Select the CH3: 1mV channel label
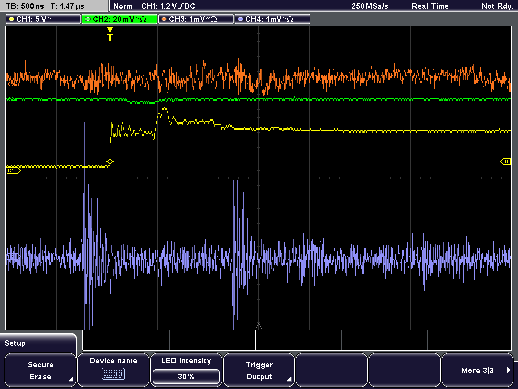 [x=196, y=19]
